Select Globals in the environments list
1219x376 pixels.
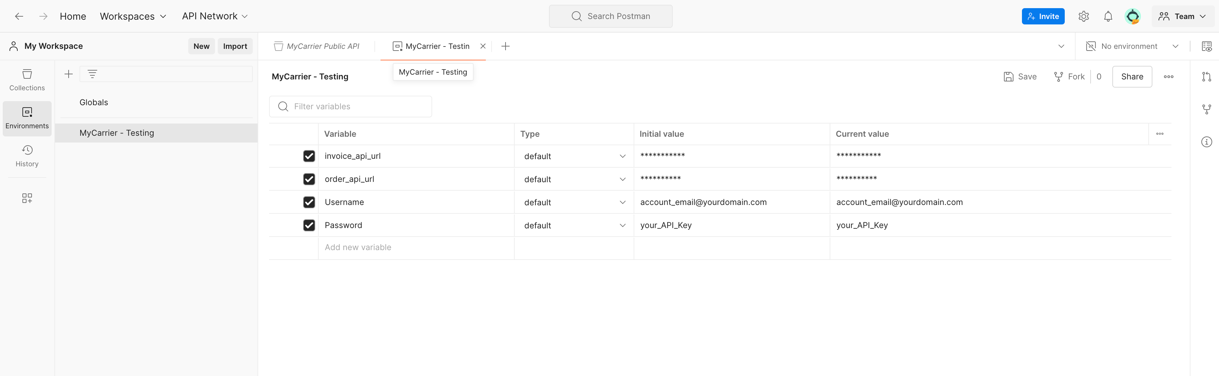94,102
